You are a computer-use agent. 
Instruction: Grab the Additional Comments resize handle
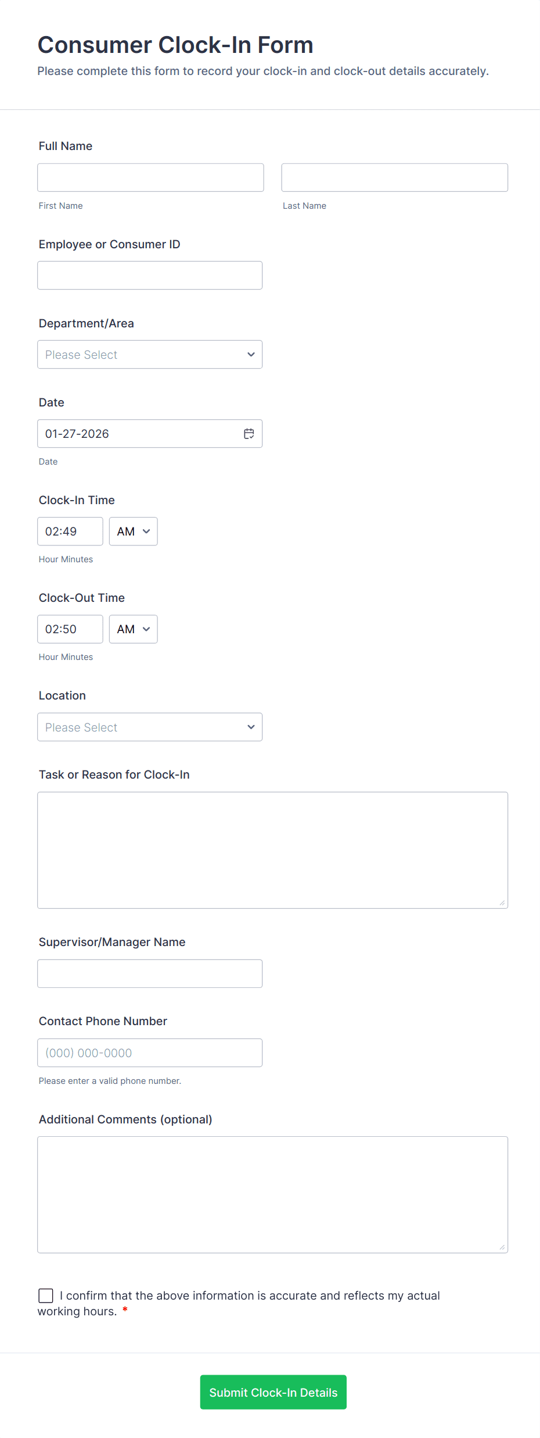[x=502, y=1247]
